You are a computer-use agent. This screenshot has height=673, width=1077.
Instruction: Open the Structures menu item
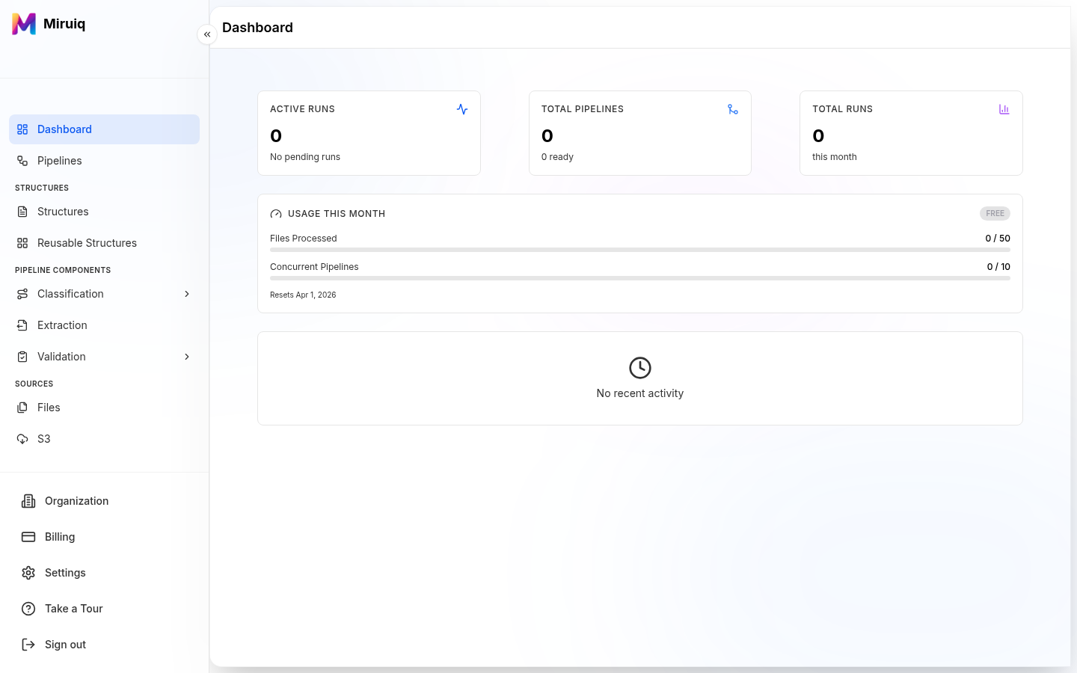click(x=104, y=212)
